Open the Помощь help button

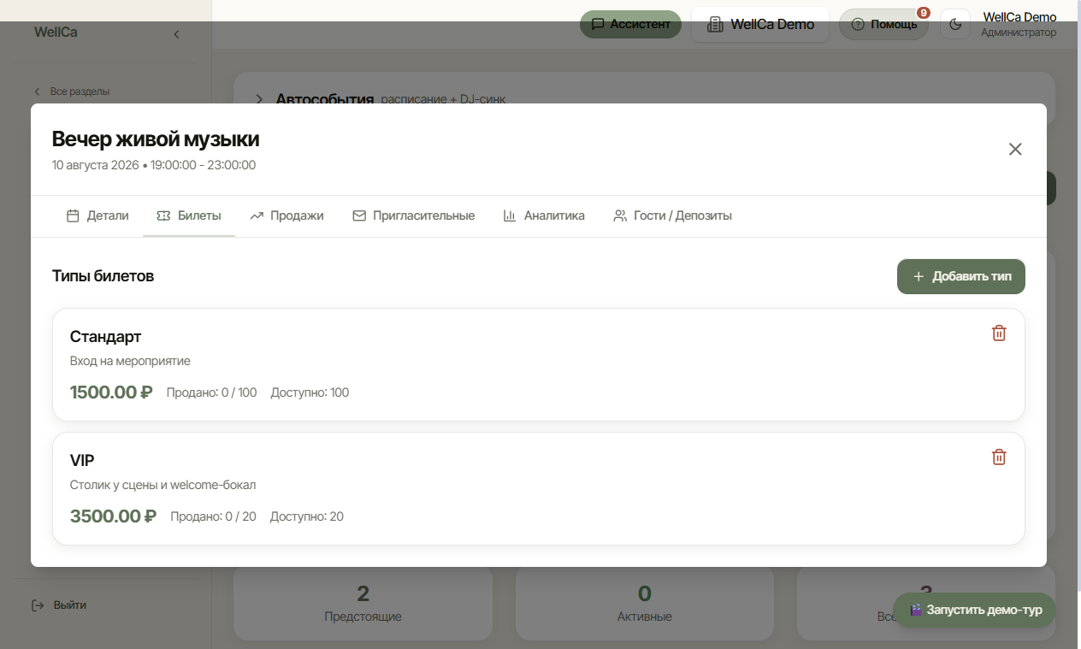[x=883, y=24]
